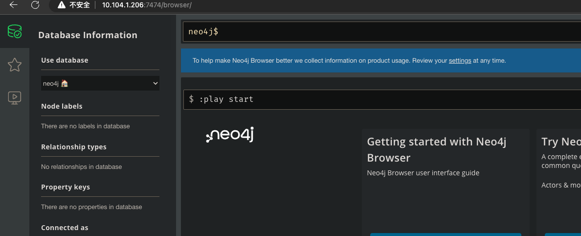This screenshot has height=236, width=581.
Task: Click the blue product usage banner
Action: coord(381,61)
